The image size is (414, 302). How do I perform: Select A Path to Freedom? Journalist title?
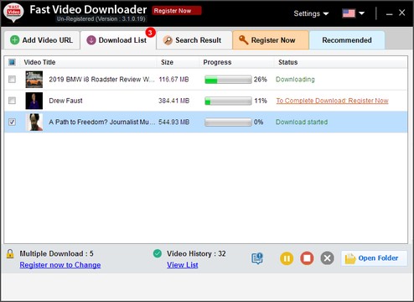tap(102, 122)
